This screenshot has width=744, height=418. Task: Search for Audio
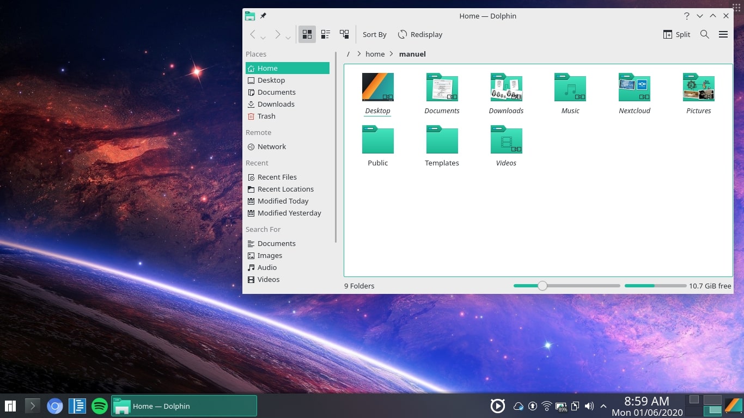click(288, 267)
